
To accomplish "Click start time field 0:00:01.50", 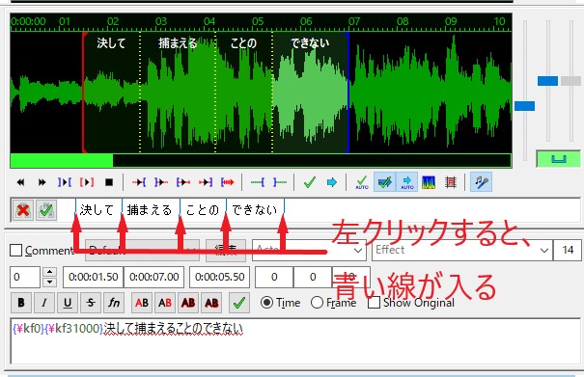I will point(93,278).
